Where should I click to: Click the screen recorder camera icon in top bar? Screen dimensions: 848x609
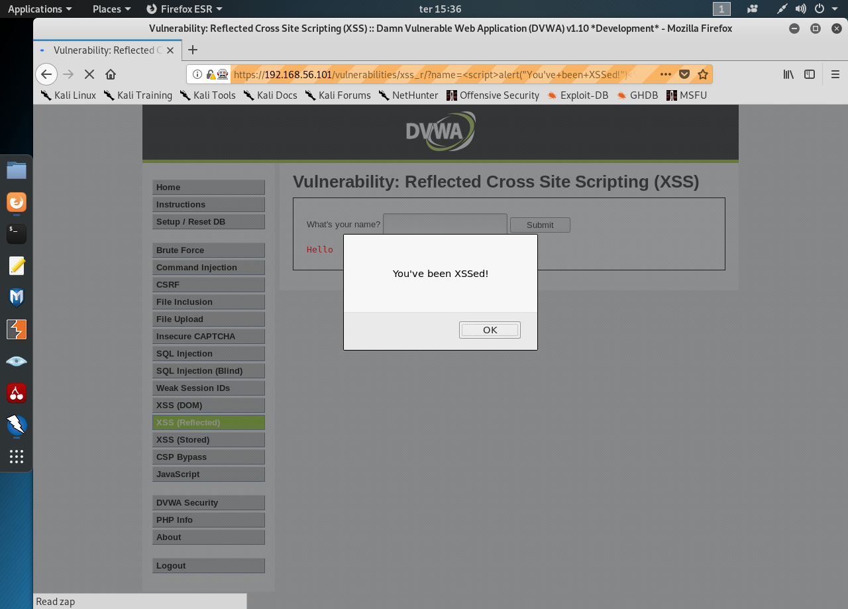click(752, 9)
